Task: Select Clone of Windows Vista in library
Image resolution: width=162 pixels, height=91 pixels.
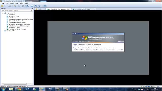Action: point(17,22)
